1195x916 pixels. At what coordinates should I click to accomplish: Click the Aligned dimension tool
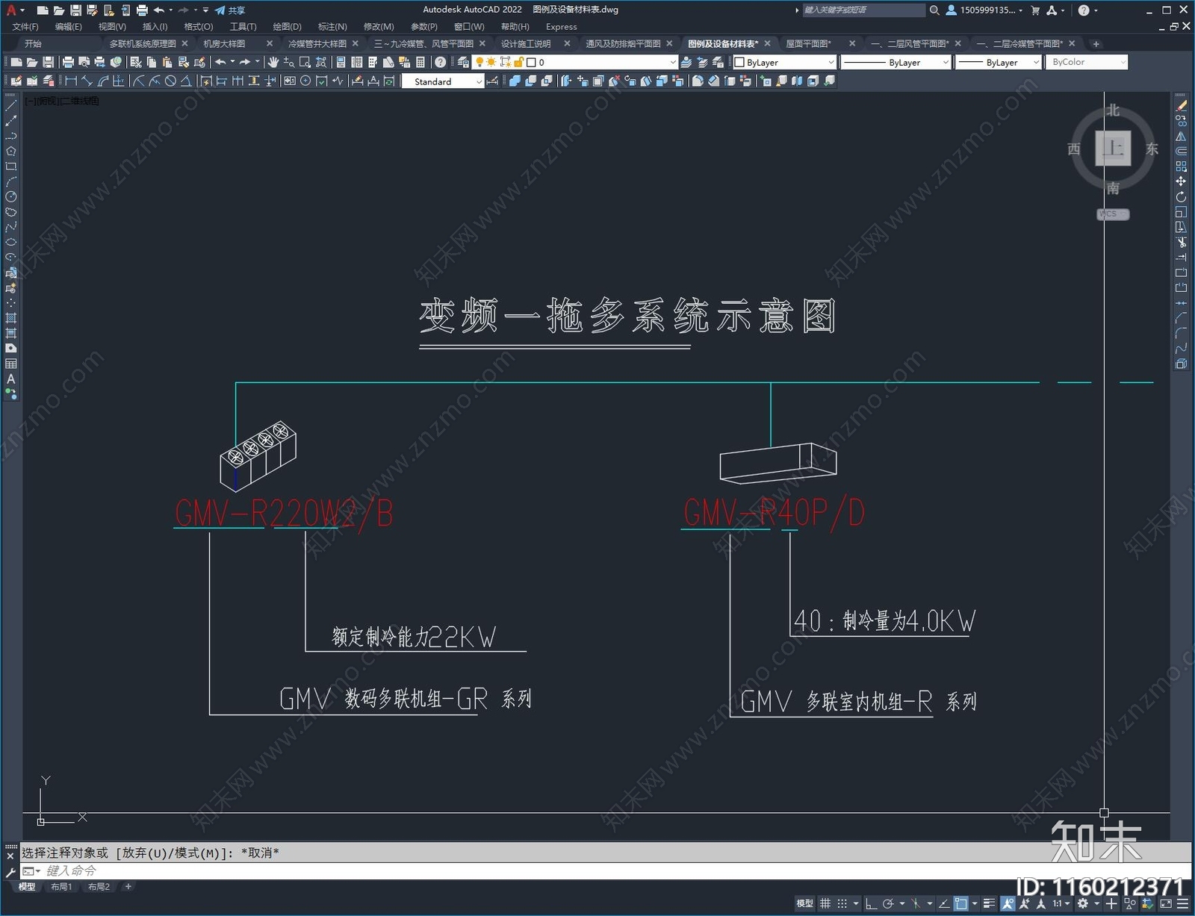[87, 81]
